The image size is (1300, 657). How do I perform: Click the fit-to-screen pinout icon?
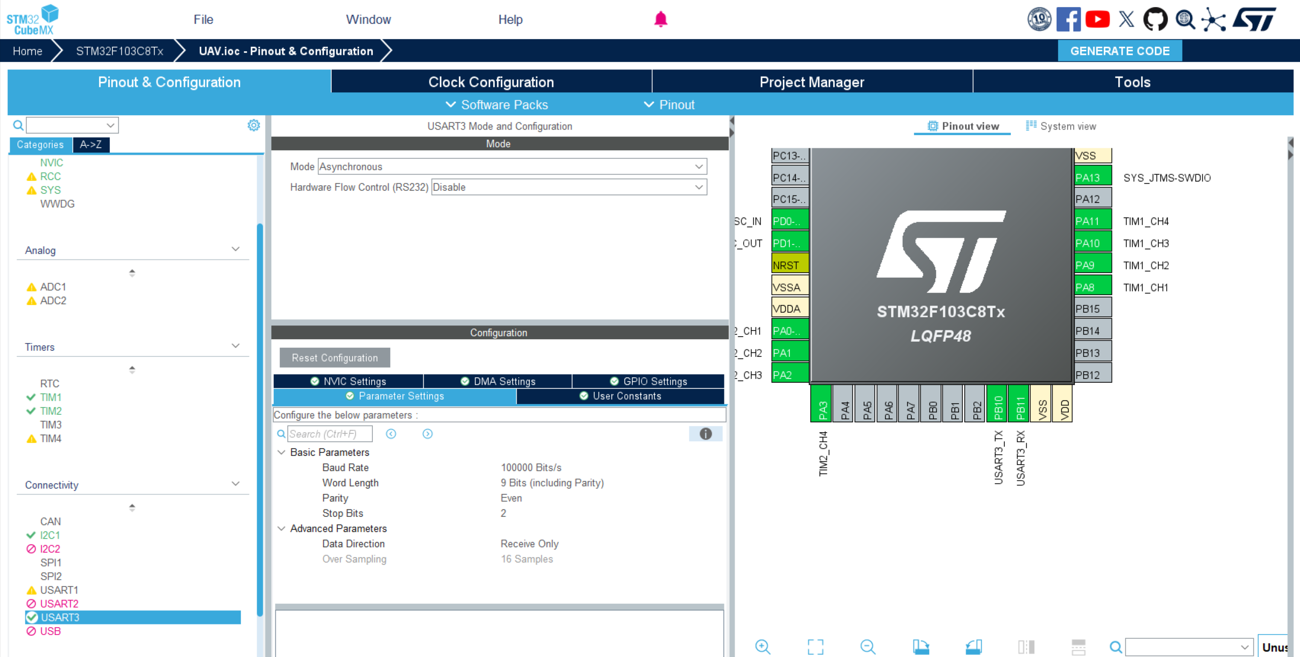coord(815,646)
